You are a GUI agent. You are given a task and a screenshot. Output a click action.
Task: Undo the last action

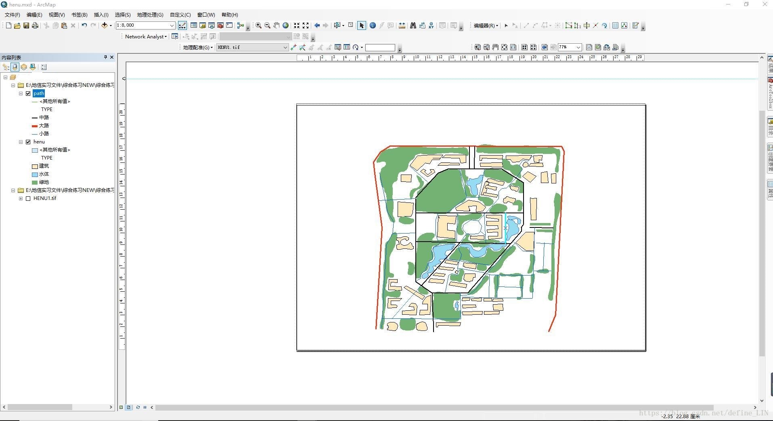[84, 25]
